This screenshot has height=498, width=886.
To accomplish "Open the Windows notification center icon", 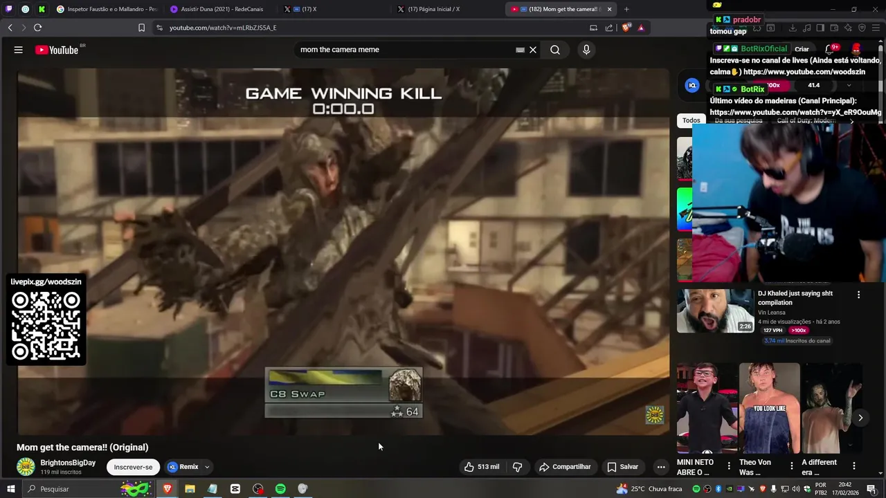I will [x=871, y=489].
